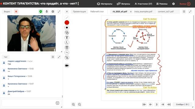Select the eraser tool

pyautogui.click(x=67, y=52)
